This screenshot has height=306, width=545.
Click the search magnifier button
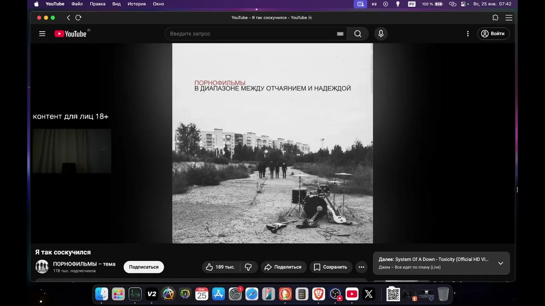(x=358, y=34)
